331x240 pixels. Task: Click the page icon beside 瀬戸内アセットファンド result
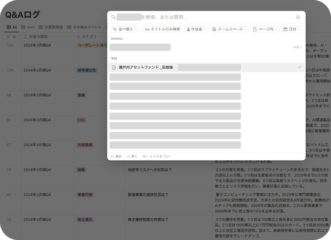coord(114,67)
